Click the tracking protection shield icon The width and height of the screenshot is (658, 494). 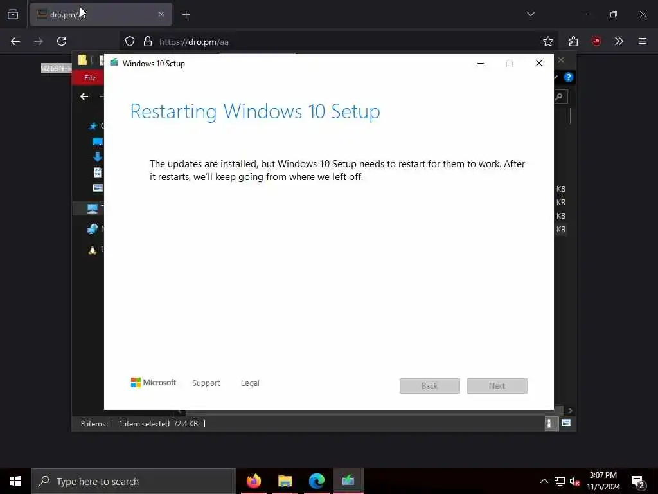pos(130,41)
